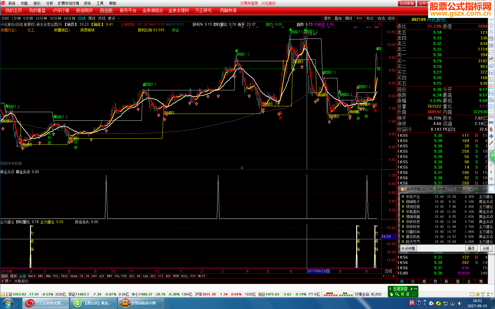Switch chart period to 周线
The width and height of the screenshot is (495, 309).
[92, 18]
